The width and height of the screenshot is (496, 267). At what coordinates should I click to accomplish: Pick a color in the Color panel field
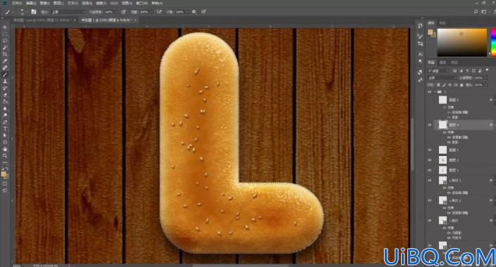462,42
